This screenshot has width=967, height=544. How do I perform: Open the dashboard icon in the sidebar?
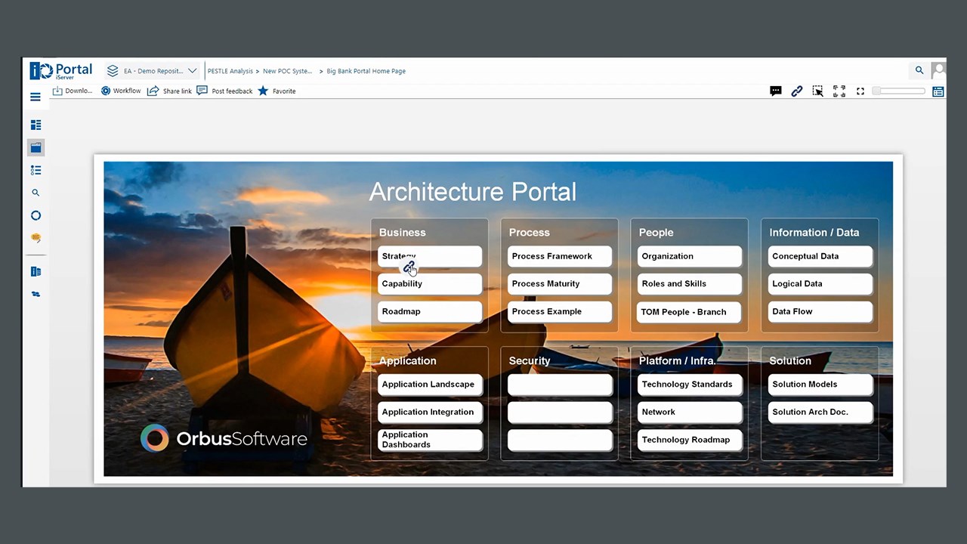36,125
